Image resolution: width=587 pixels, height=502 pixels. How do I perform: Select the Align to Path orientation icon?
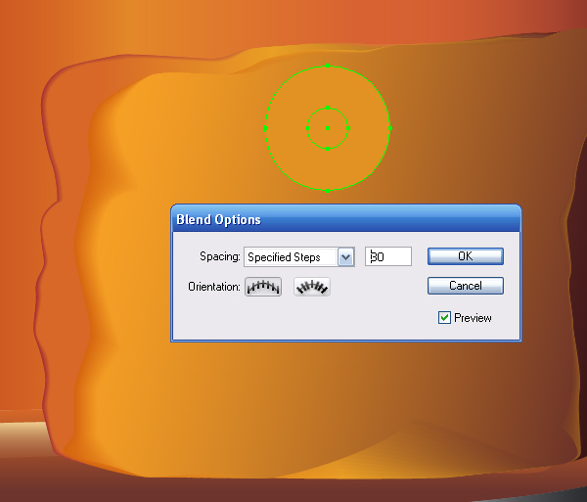[312, 287]
